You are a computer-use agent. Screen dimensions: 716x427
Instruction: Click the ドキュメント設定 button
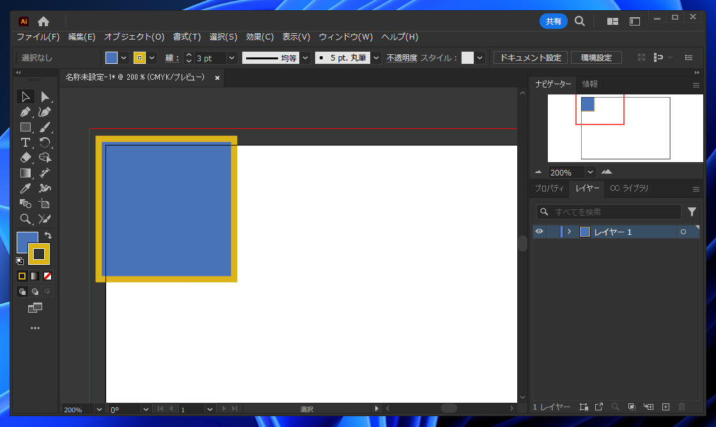[531, 58]
